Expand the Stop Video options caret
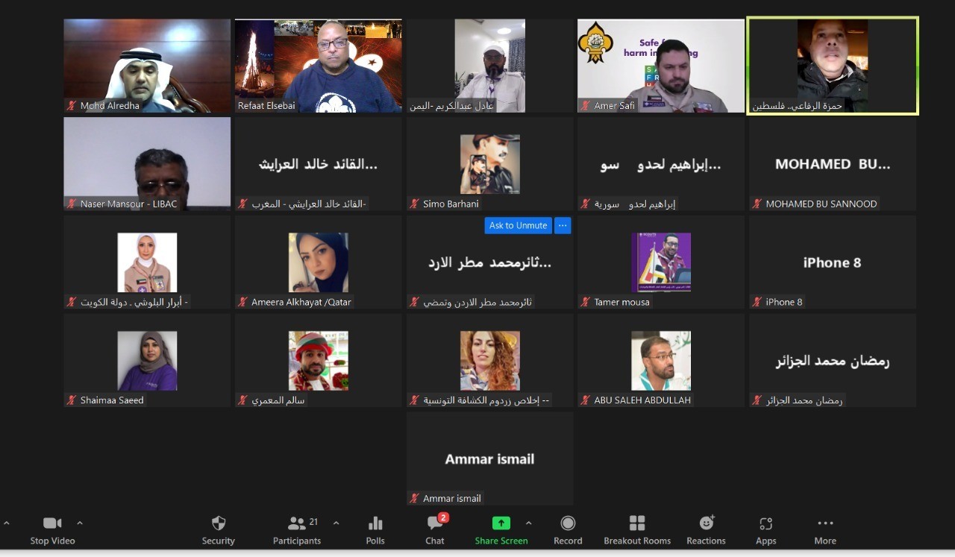This screenshot has width=955, height=557. click(x=80, y=523)
